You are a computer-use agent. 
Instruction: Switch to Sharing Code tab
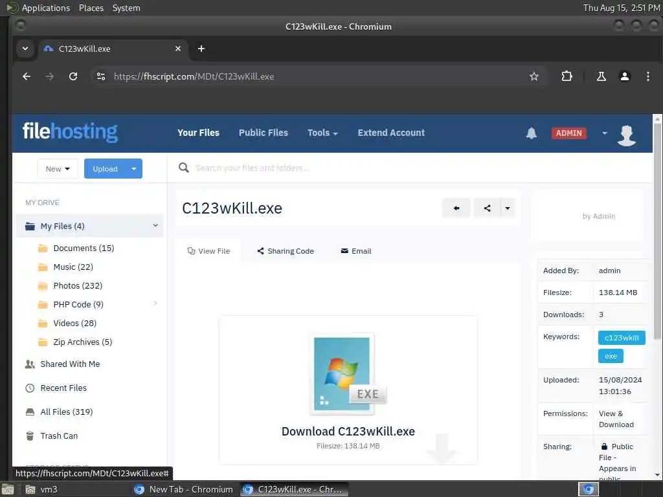(x=286, y=251)
